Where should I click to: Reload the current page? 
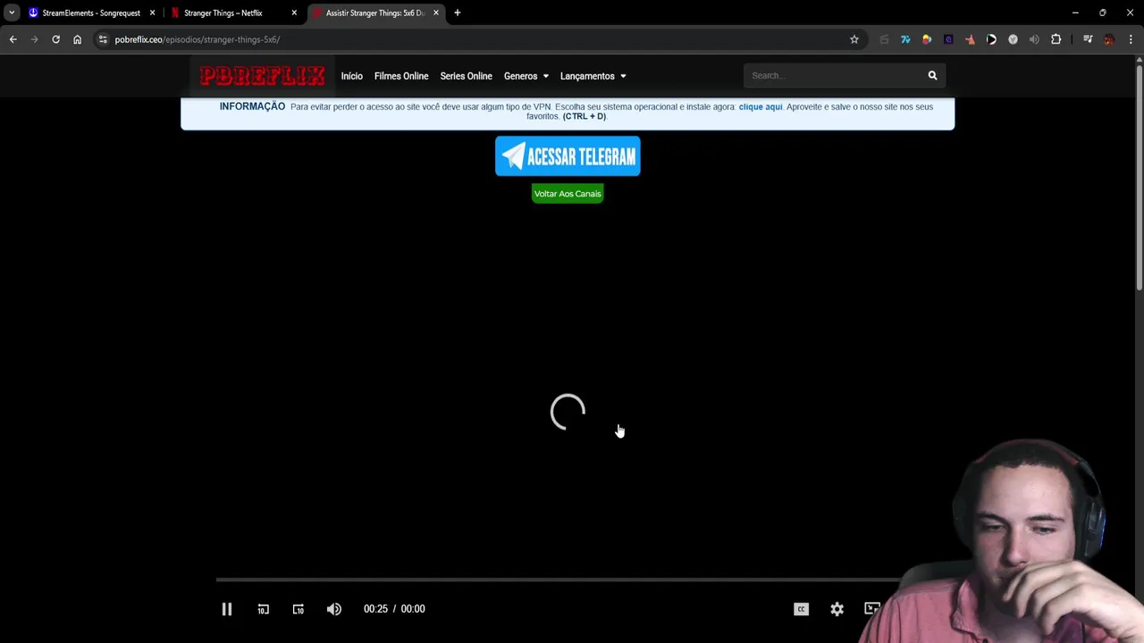(x=55, y=39)
